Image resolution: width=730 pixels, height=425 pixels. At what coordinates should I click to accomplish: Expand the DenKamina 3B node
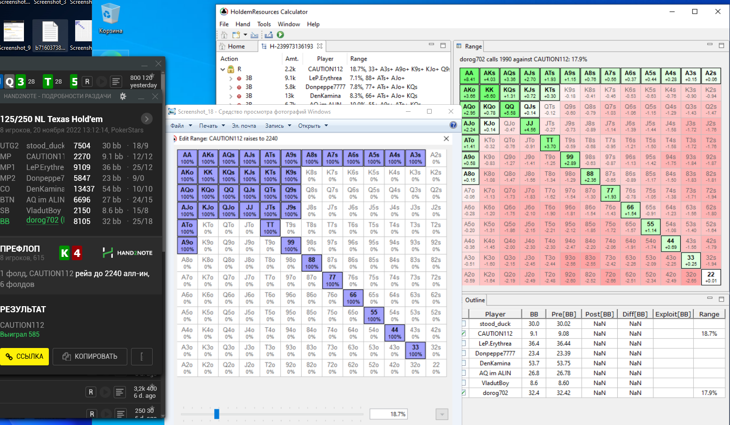(231, 96)
